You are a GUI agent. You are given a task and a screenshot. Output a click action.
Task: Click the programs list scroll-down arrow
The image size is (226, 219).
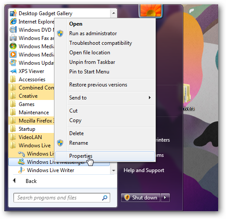[114, 171]
